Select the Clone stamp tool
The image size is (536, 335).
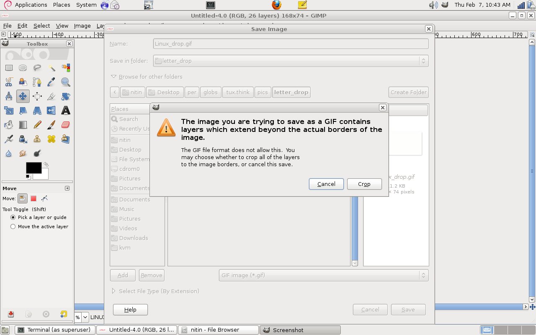37,139
